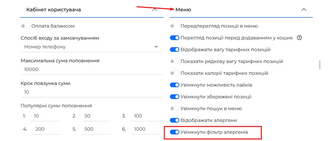Click the Крок повзунка суми field
The height and width of the screenshot is (141, 333).
click(x=90, y=92)
